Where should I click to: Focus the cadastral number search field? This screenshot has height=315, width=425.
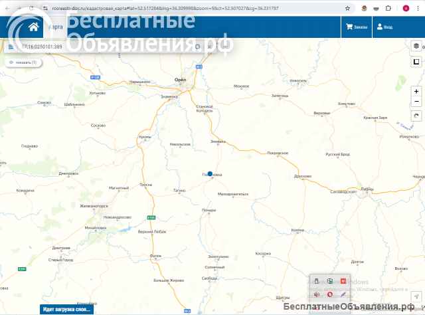(x=106, y=47)
